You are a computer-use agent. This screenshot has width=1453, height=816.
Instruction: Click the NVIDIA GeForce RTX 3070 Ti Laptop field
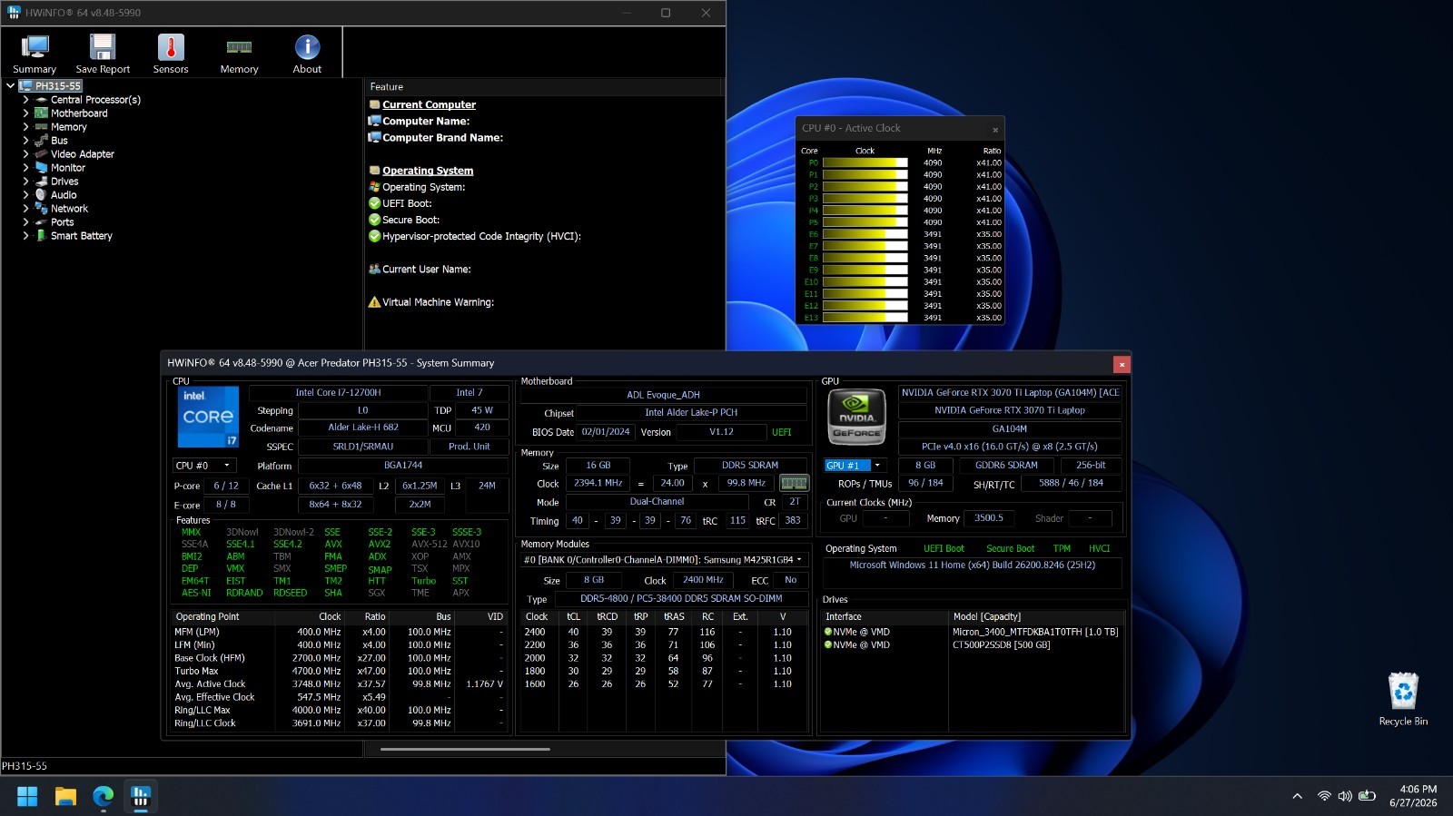click(1010, 410)
